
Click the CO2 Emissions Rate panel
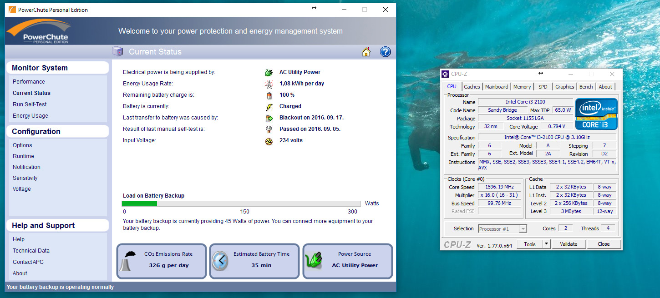[x=162, y=261]
